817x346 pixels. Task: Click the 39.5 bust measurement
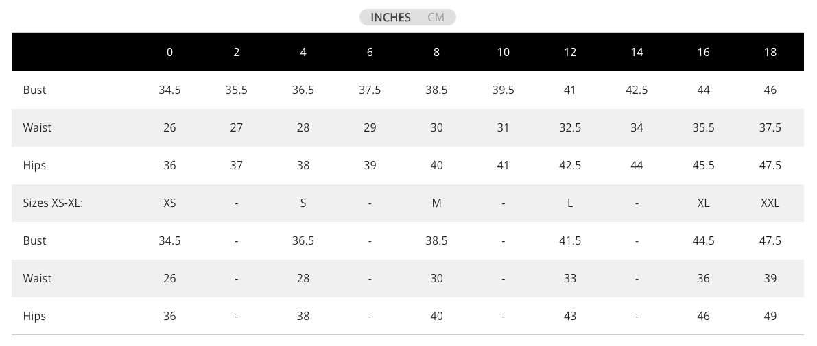pos(504,90)
